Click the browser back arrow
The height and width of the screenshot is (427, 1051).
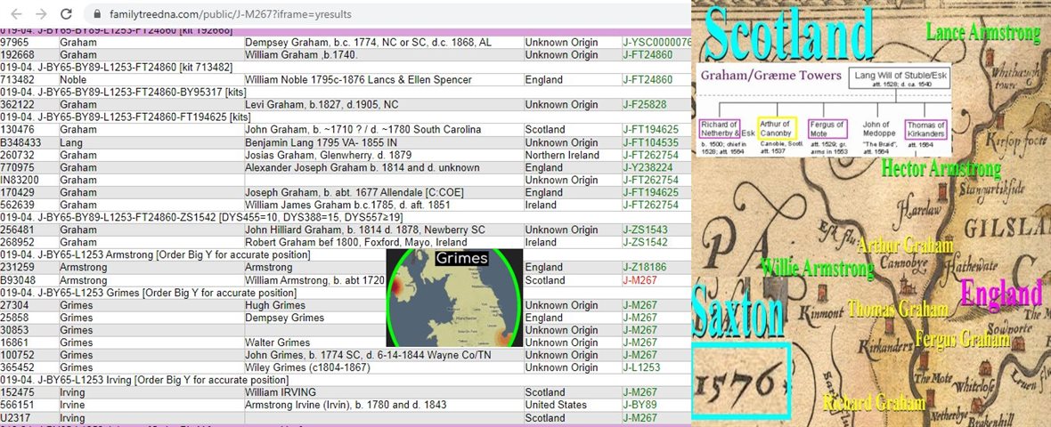point(17,14)
